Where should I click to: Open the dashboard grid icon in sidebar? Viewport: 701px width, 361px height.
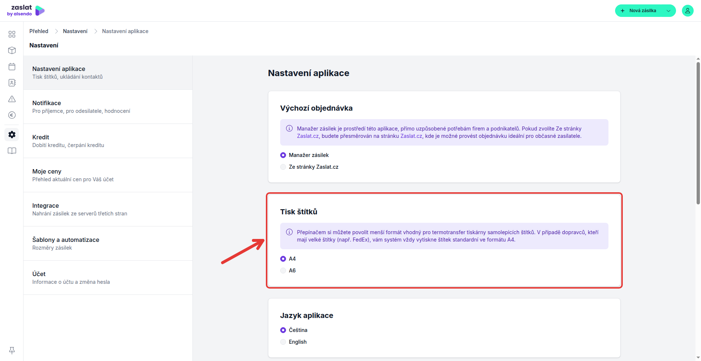click(x=12, y=34)
